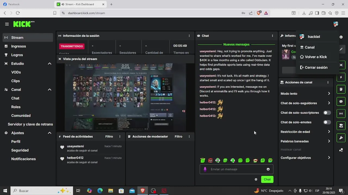
Task: Collapse the Ajustes sidebar section
Action: tap(49, 133)
